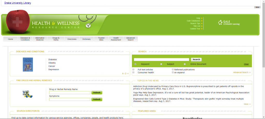Click the pills image in Find Drugs
Viewport: 265px width, 119px height.
[x=28, y=94]
